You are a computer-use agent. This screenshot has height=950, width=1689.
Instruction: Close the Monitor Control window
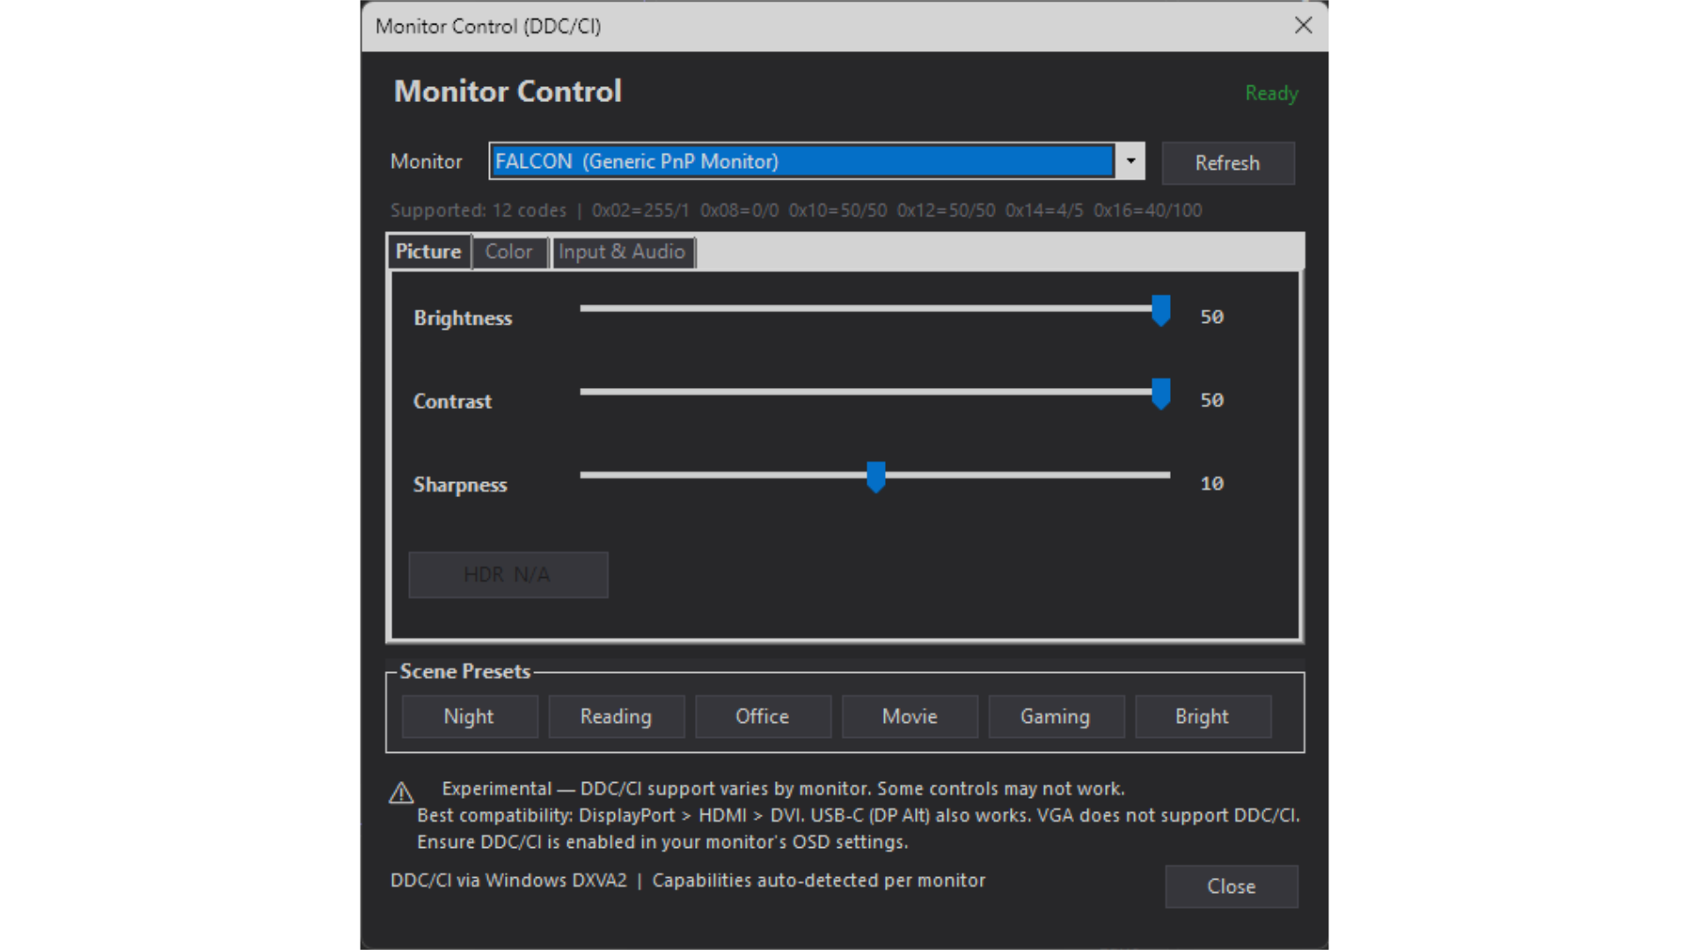point(1303,26)
